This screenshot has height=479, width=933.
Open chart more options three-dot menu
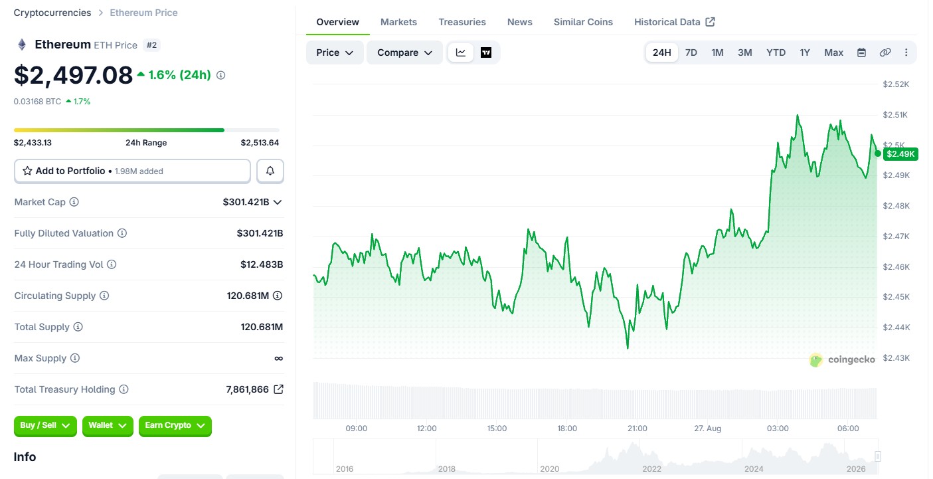(906, 52)
